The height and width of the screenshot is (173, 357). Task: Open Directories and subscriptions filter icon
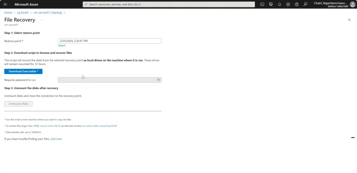(271, 4)
